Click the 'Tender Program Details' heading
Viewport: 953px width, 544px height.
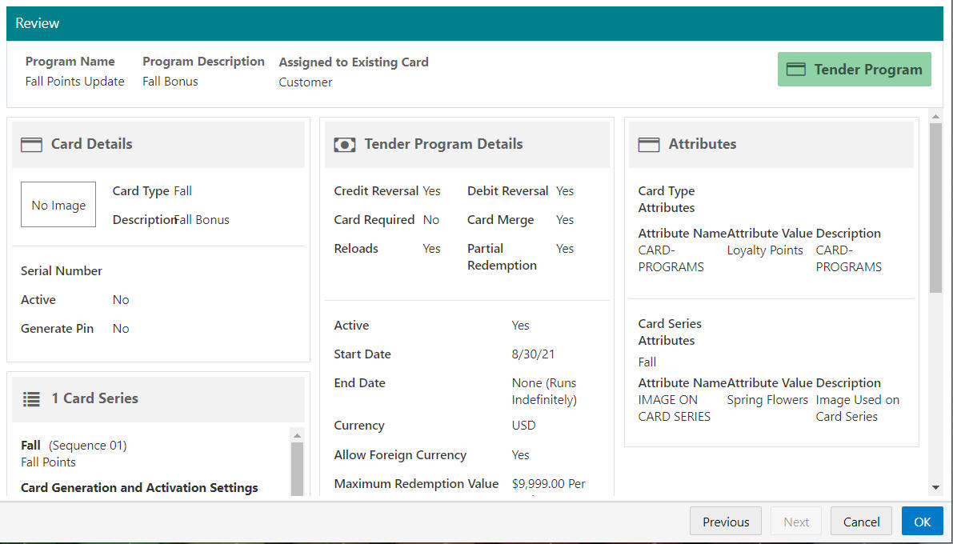(443, 144)
